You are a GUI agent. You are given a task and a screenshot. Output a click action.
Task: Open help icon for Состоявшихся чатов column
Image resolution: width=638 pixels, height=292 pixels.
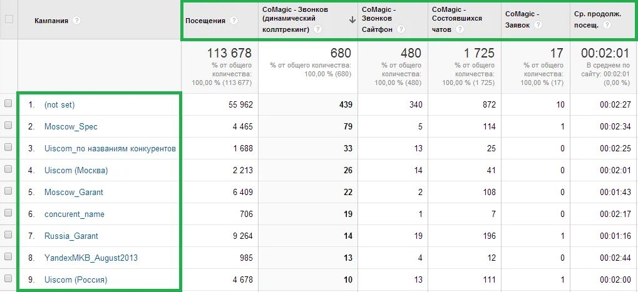click(460, 29)
